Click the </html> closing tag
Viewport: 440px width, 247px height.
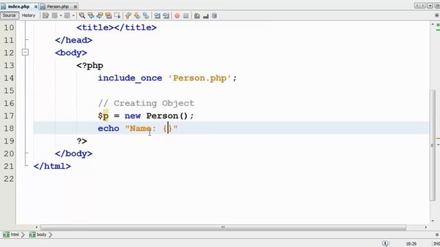(x=52, y=166)
